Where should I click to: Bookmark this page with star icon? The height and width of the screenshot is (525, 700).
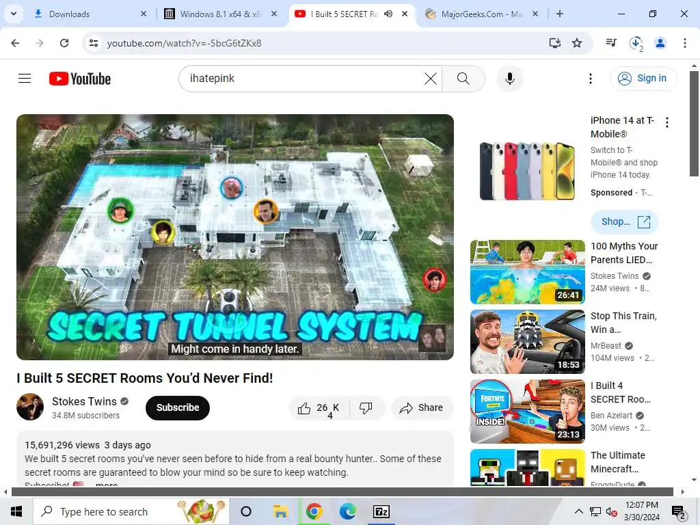(x=577, y=43)
